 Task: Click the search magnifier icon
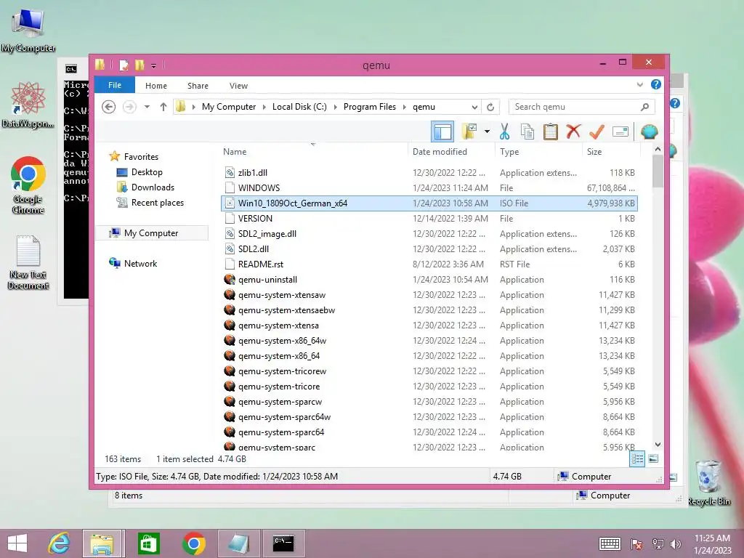pyautogui.click(x=644, y=107)
